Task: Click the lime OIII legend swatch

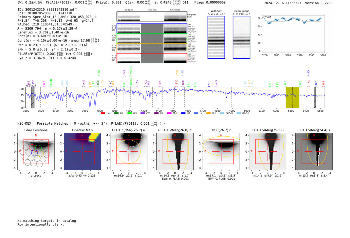Action: (129, 113)
